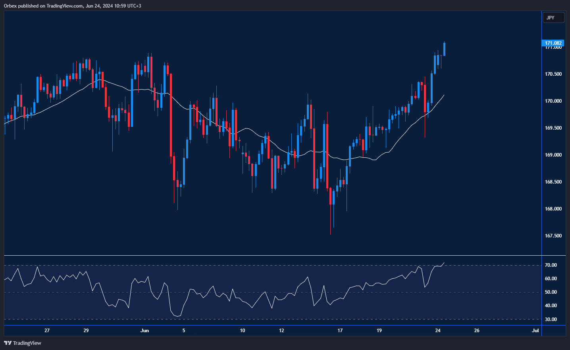Click the 5 date marker on time axis
Viewport: 570px width, 350px height.
pyautogui.click(x=183, y=331)
